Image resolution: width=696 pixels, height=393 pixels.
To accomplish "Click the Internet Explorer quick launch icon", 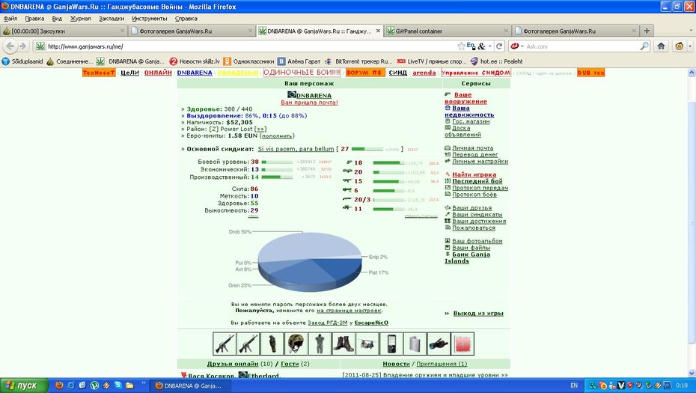I will pos(71,385).
